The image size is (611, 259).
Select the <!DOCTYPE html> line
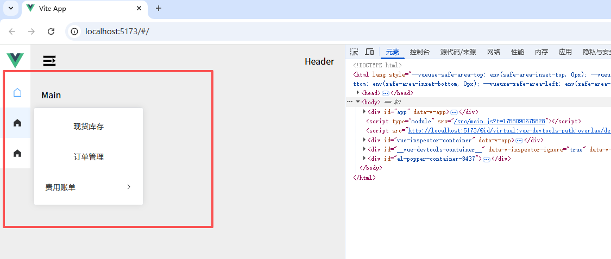coord(377,65)
